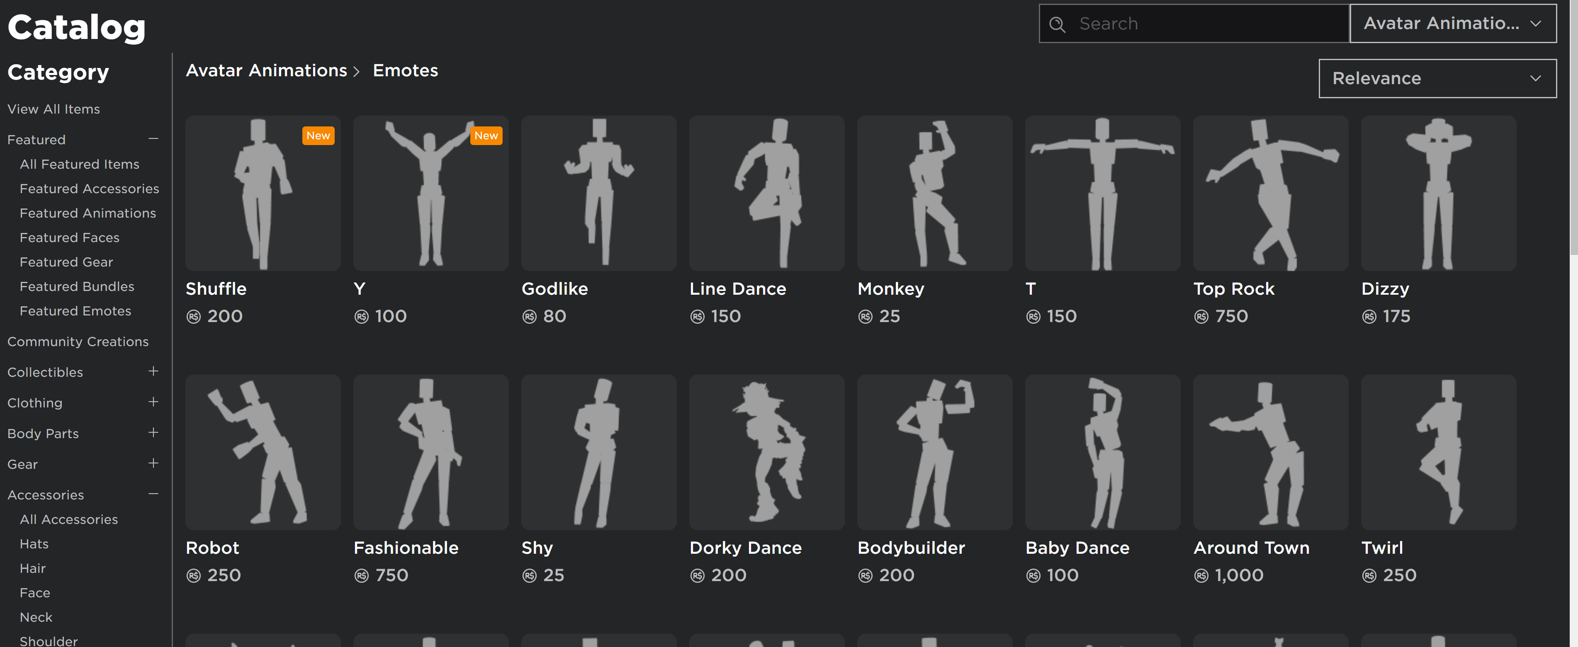Image resolution: width=1578 pixels, height=647 pixels.
Task: Click View All Items link
Action: [53, 109]
